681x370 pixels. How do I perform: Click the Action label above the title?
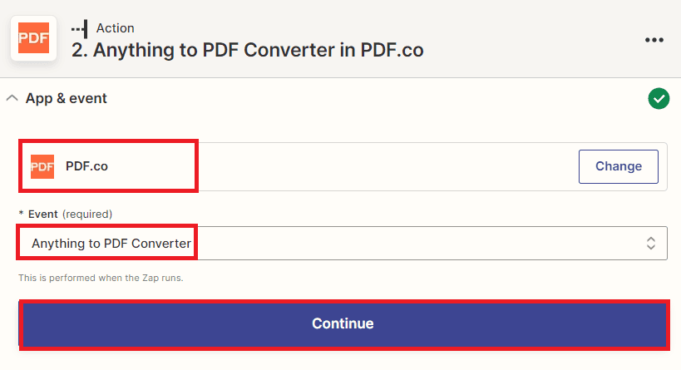pos(115,28)
